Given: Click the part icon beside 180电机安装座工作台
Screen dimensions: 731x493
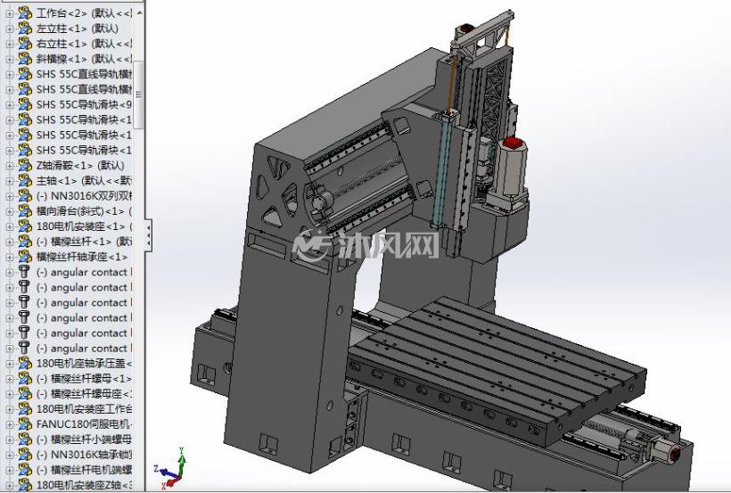Looking at the screenshot, I should pos(25,409).
